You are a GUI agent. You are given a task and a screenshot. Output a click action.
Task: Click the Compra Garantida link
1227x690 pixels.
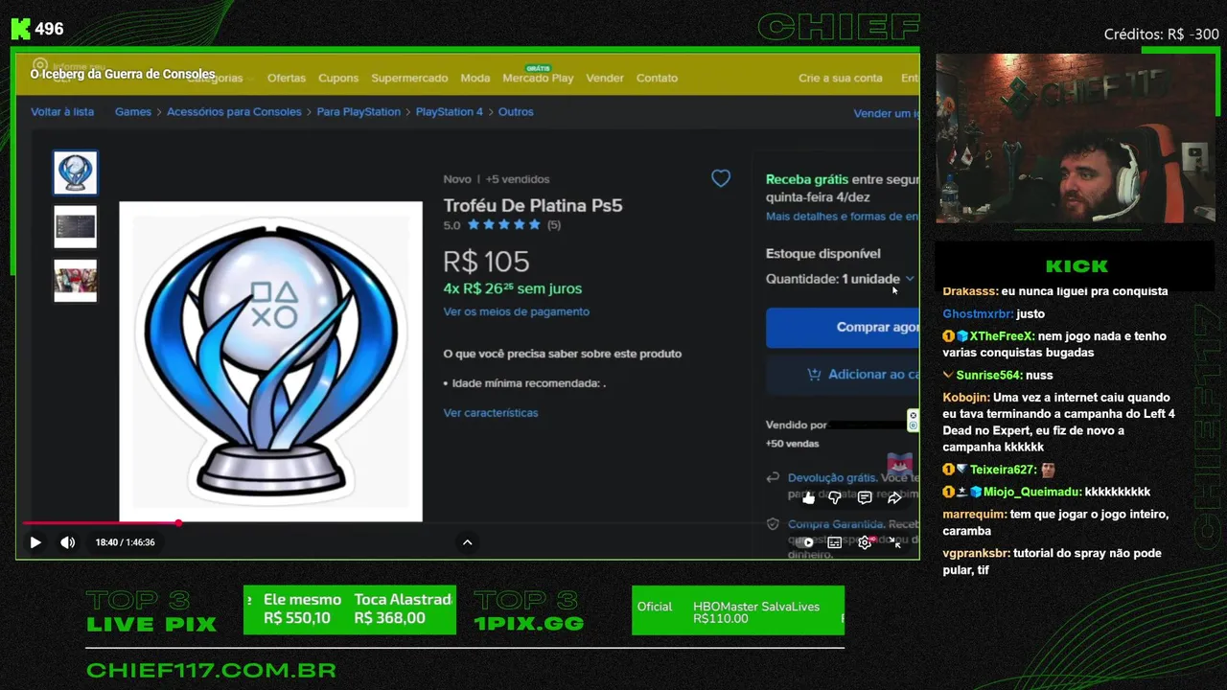coord(836,524)
